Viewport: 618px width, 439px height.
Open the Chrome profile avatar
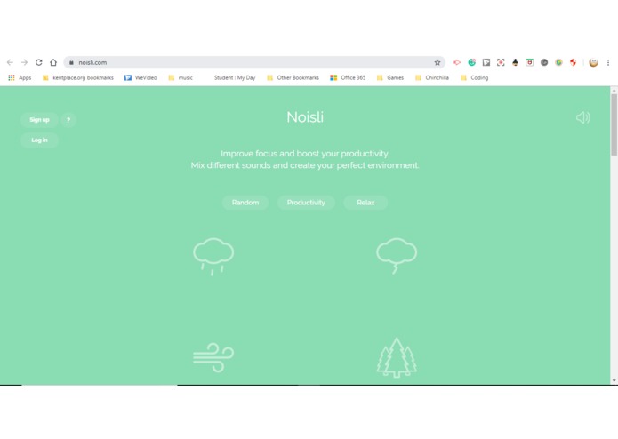coord(593,62)
